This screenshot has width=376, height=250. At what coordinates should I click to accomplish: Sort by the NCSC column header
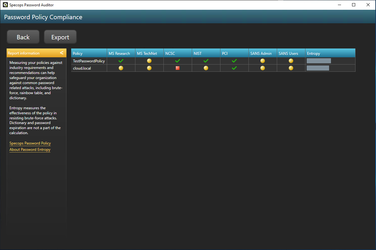[178, 53]
